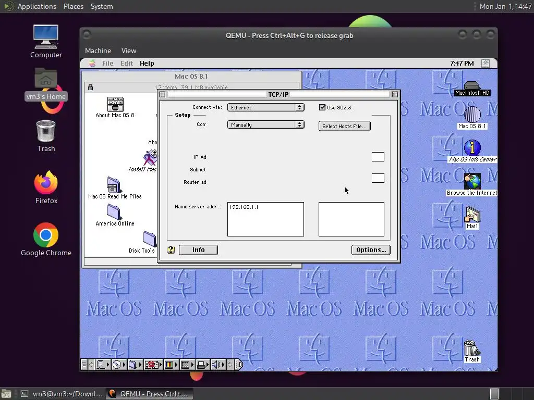534x400 pixels.
Task: Click the empty search domains box on right
Action: pos(351,219)
